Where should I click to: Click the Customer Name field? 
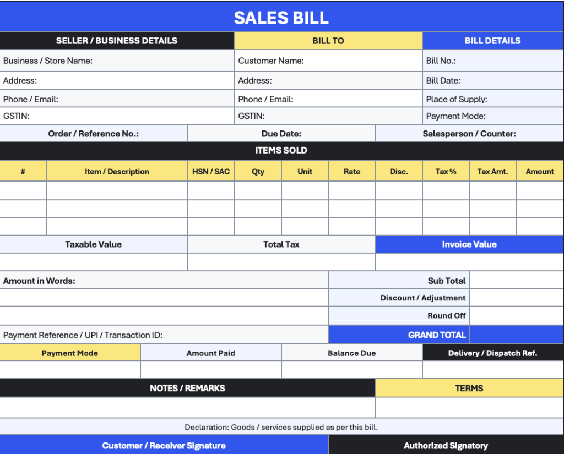328,61
